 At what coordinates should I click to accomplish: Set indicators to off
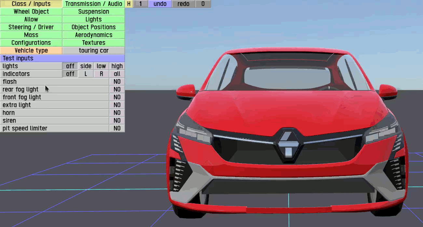pyautogui.click(x=70, y=74)
